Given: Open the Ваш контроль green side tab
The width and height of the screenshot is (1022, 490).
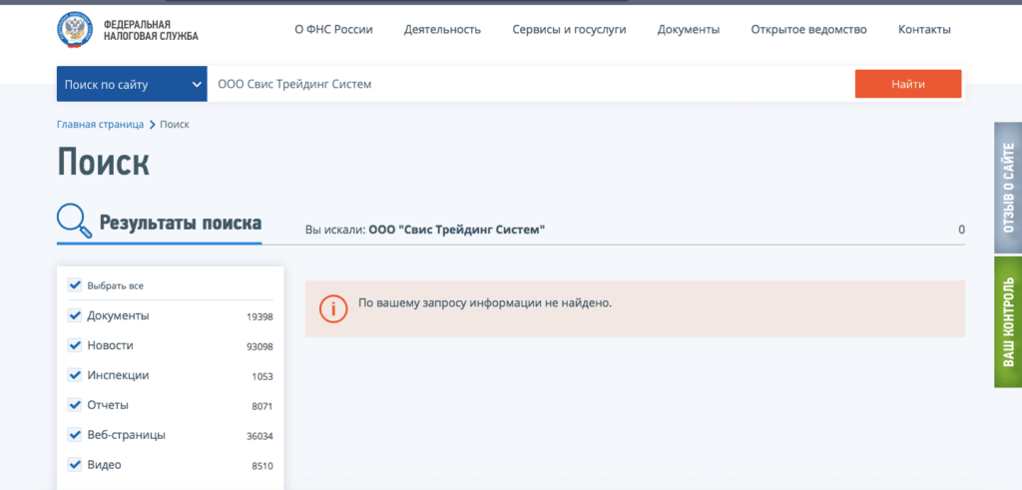Looking at the screenshot, I should 1008,322.
